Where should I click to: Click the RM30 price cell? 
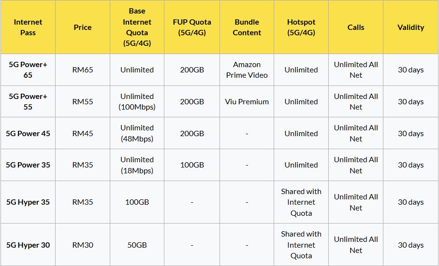point(83,245)
